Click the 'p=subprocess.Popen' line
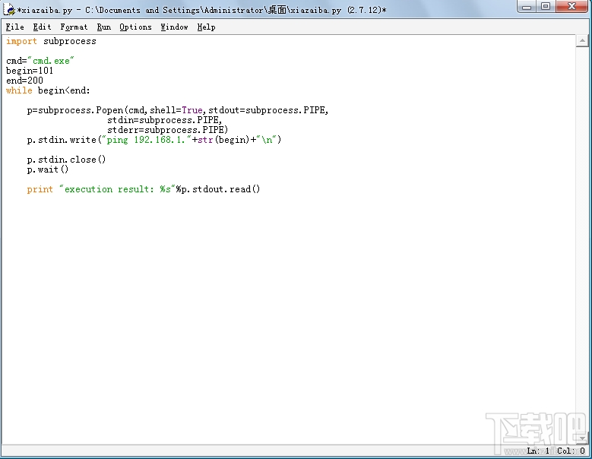 (178, 110)
